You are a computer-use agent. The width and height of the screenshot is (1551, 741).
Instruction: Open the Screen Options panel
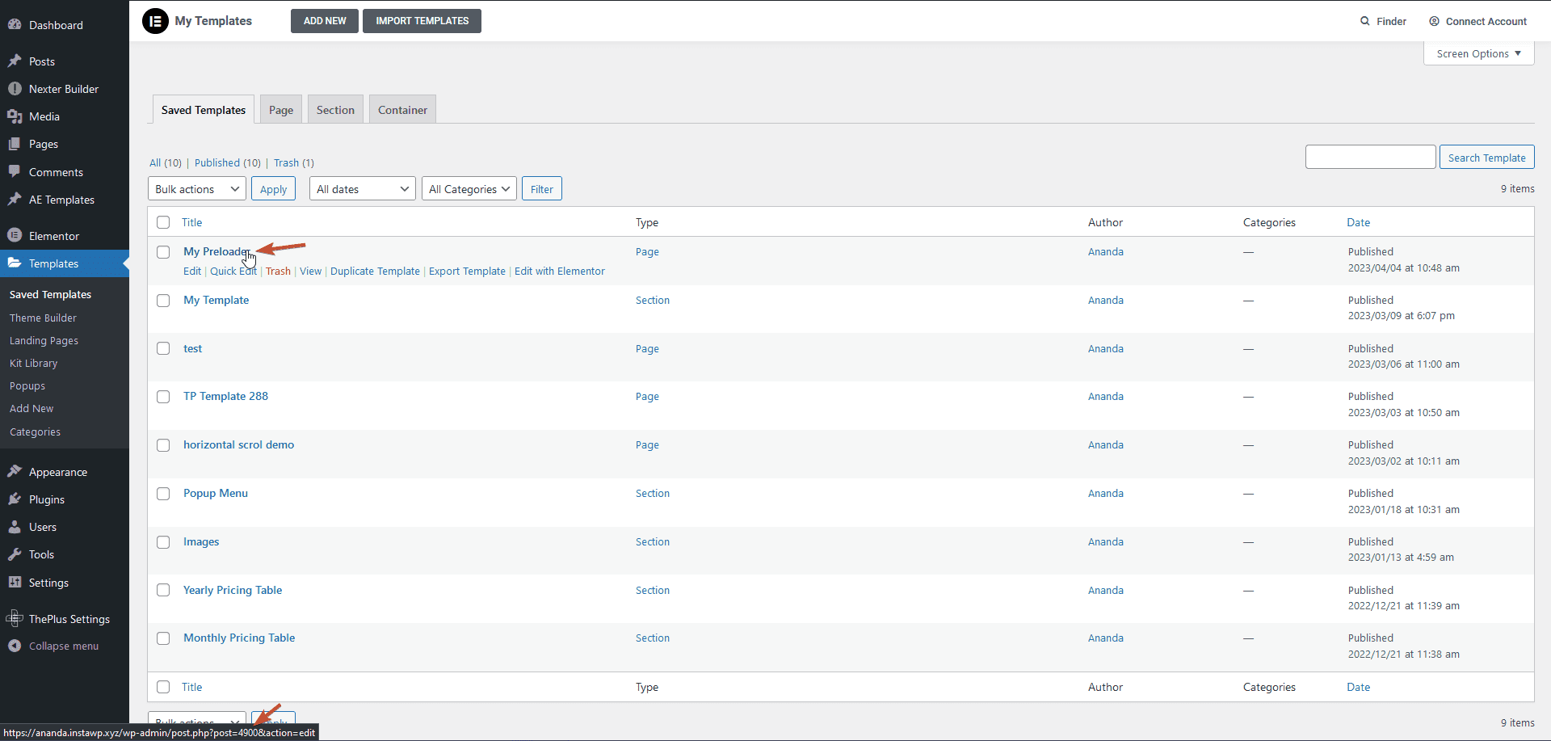click(1477, 53)
